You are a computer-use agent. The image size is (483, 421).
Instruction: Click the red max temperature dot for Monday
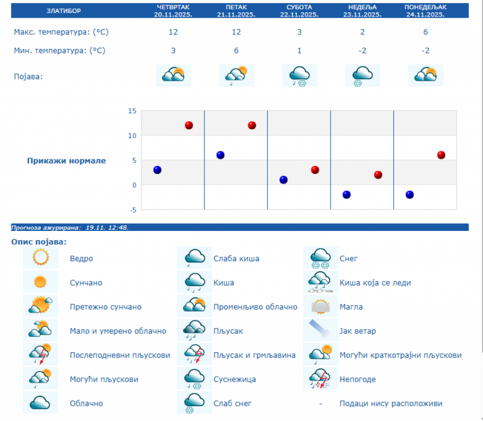(x=441, y=155)
